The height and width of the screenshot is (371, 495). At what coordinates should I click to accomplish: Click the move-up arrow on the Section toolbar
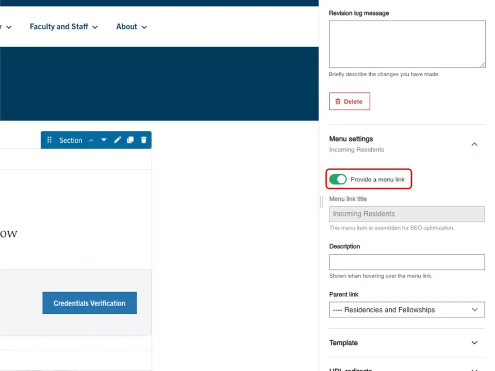tap(91, 140)
